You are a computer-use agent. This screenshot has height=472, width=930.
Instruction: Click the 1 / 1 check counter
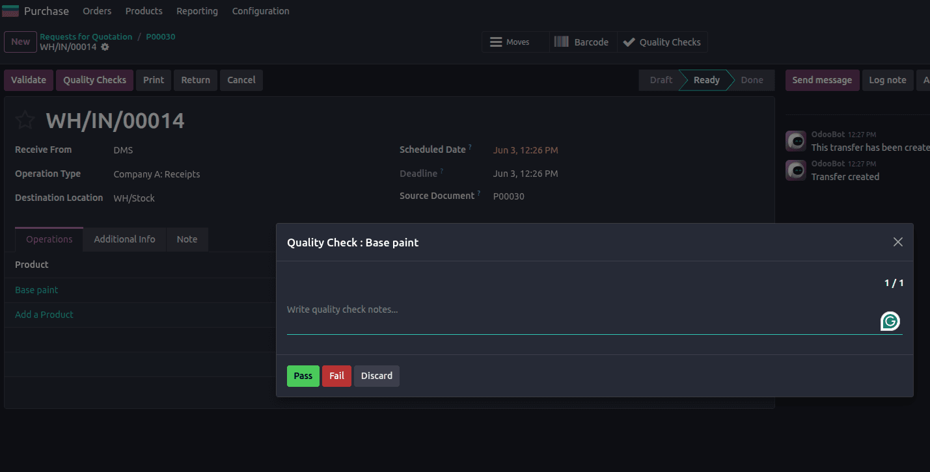[894, 283]
